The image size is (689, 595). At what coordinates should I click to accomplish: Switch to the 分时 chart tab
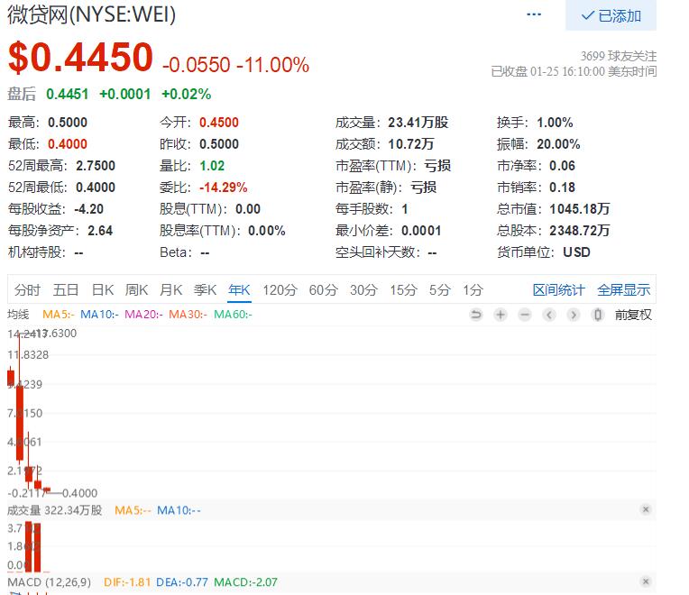click(x=27, y=289)
